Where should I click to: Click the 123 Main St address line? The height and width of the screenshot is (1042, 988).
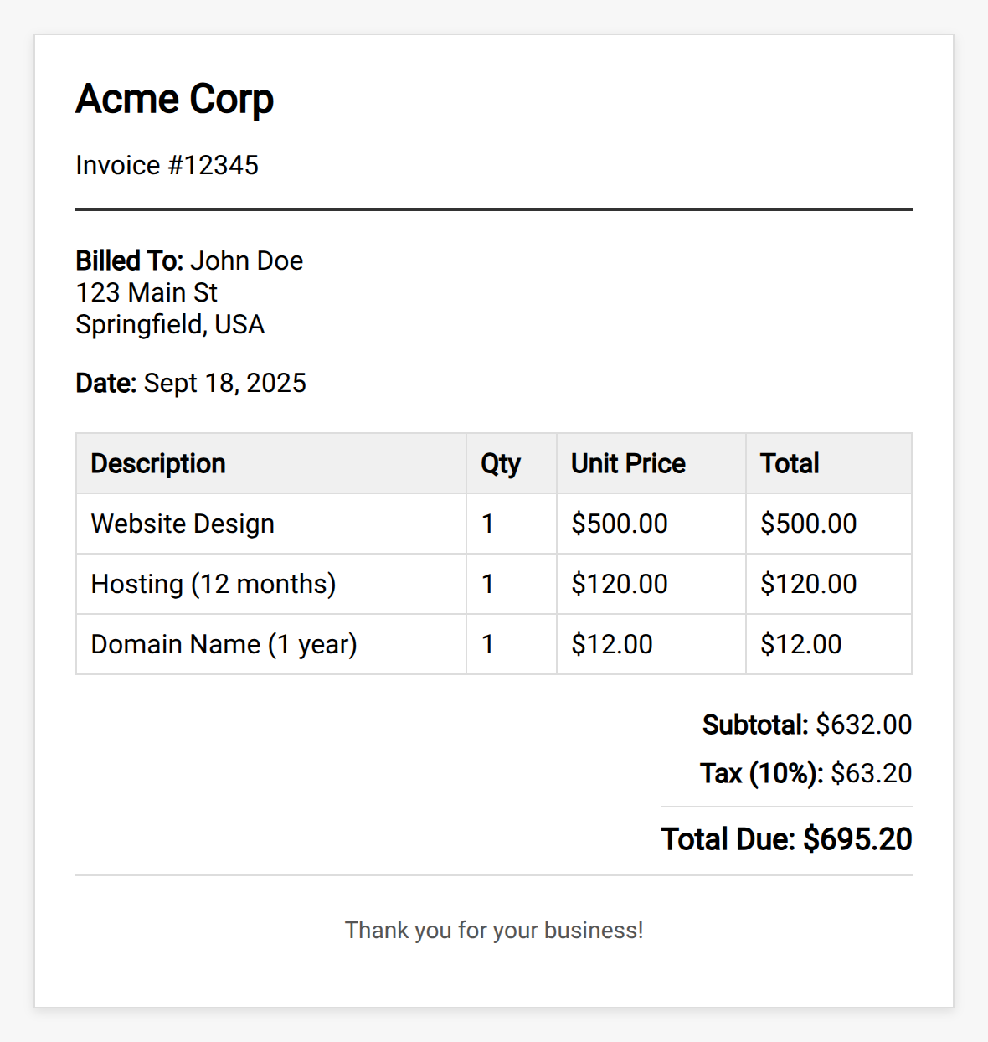pos(147,292)
